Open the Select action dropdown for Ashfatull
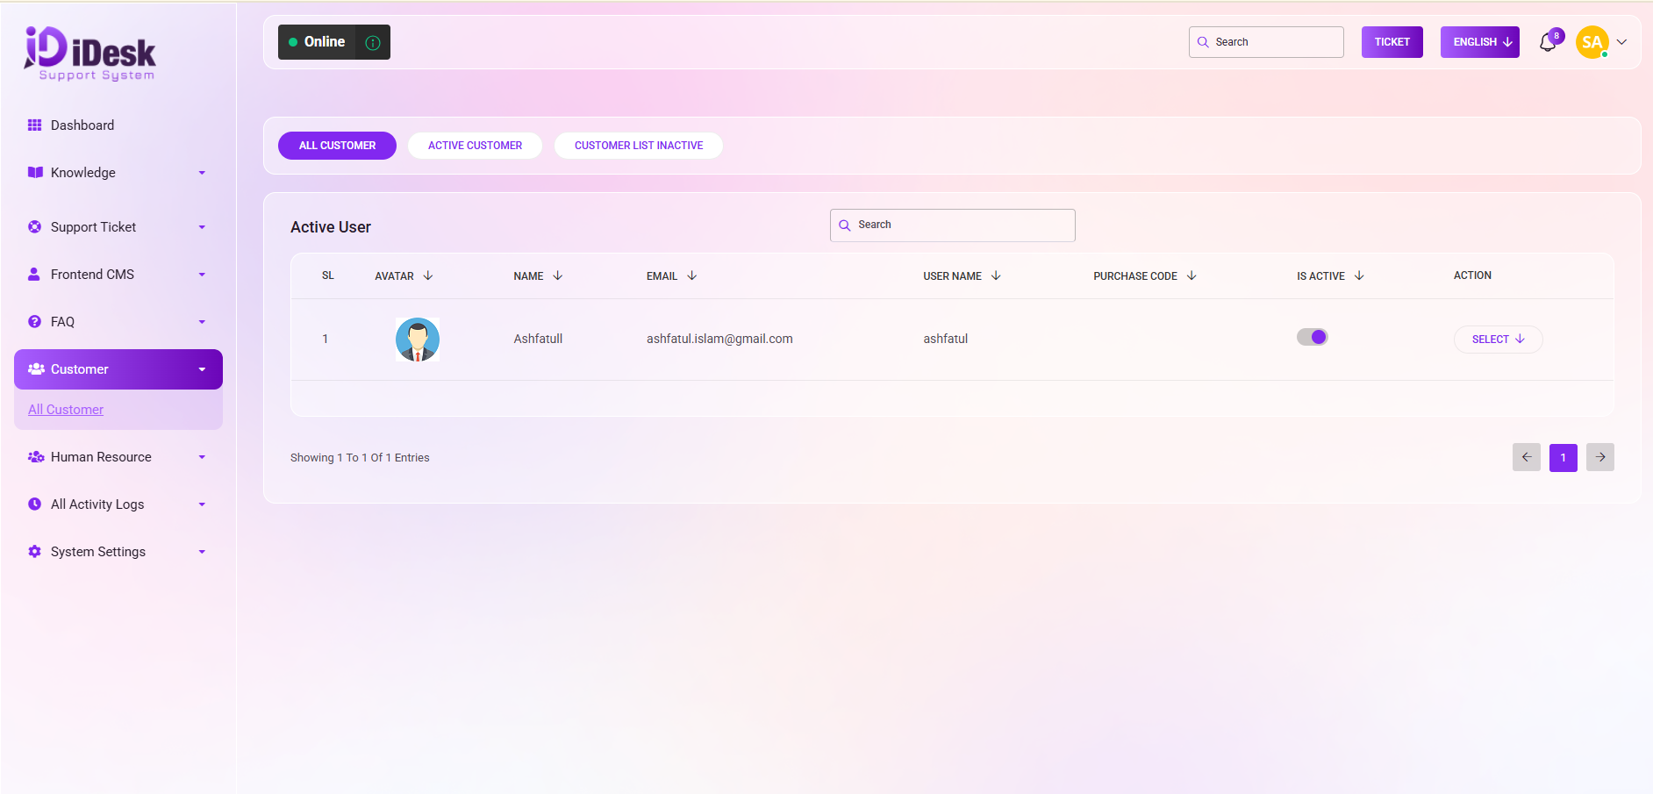The image size is (1653, 794). [x=1498, y=340]
